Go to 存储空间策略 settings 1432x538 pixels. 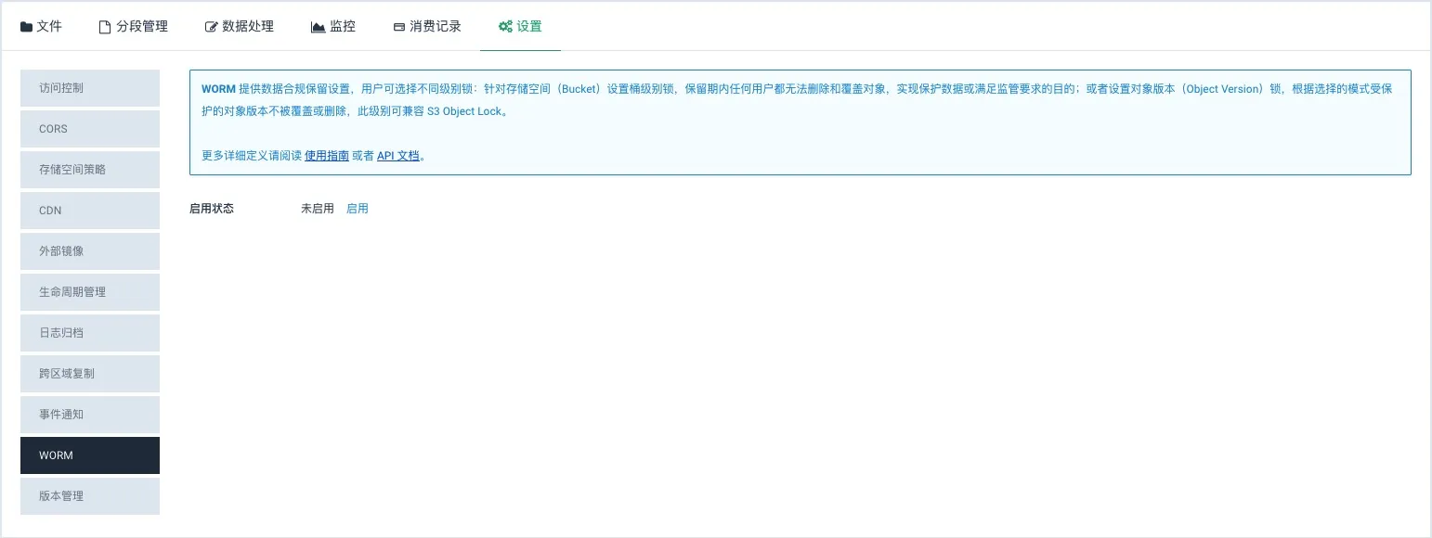tap(90, 170)
